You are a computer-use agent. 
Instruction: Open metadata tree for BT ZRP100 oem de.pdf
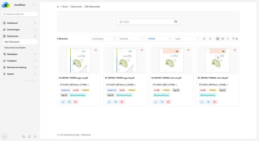tap(208, 102)
